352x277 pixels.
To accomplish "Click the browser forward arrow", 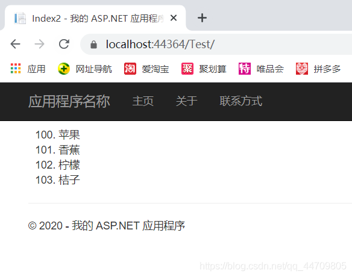I will point(40,44).
